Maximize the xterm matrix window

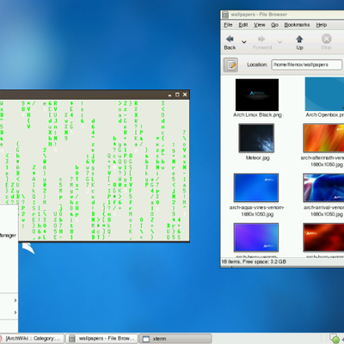coord(177,95)
